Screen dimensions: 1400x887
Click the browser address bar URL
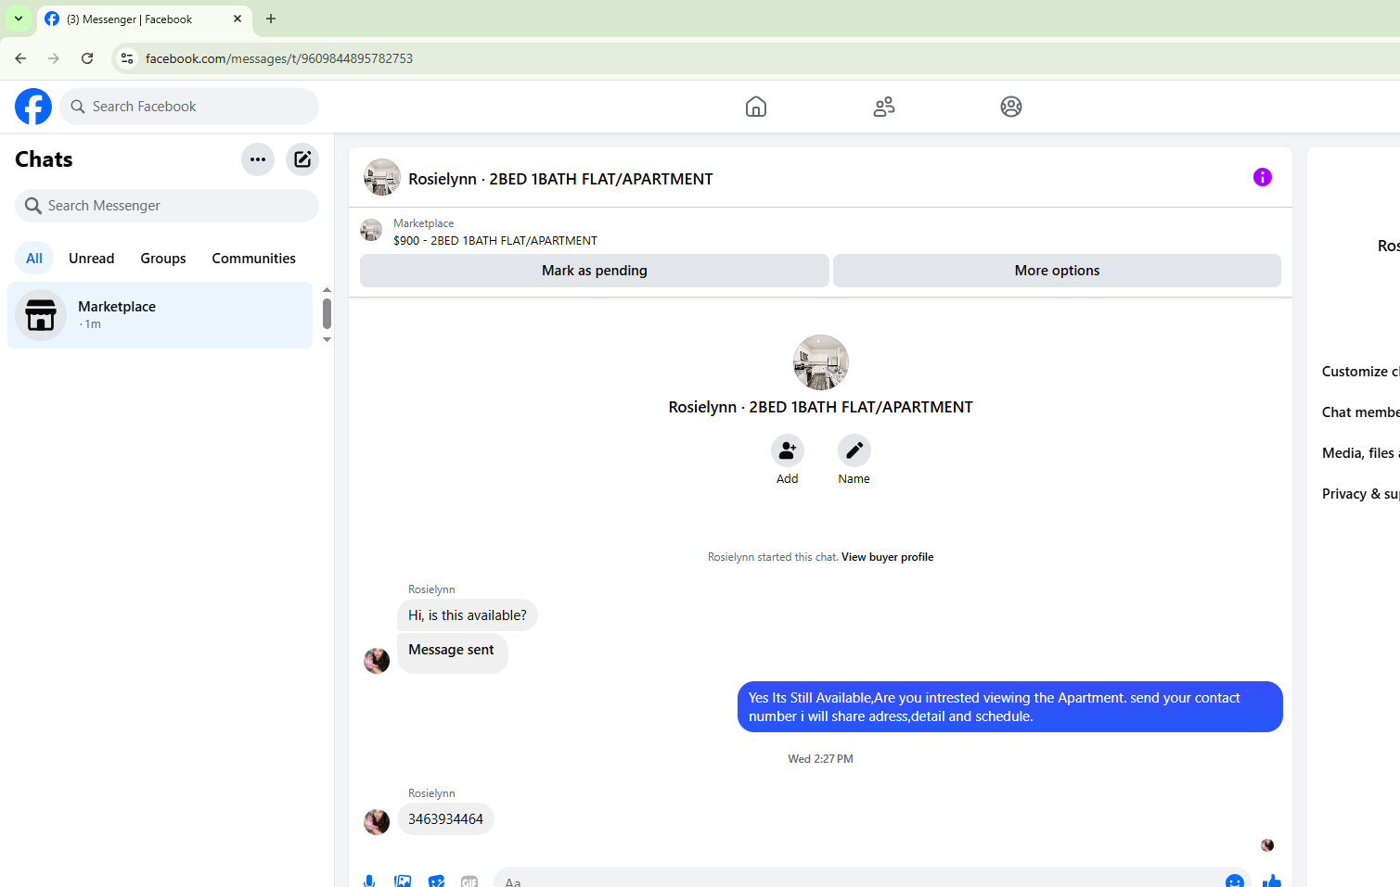(279, 58)
